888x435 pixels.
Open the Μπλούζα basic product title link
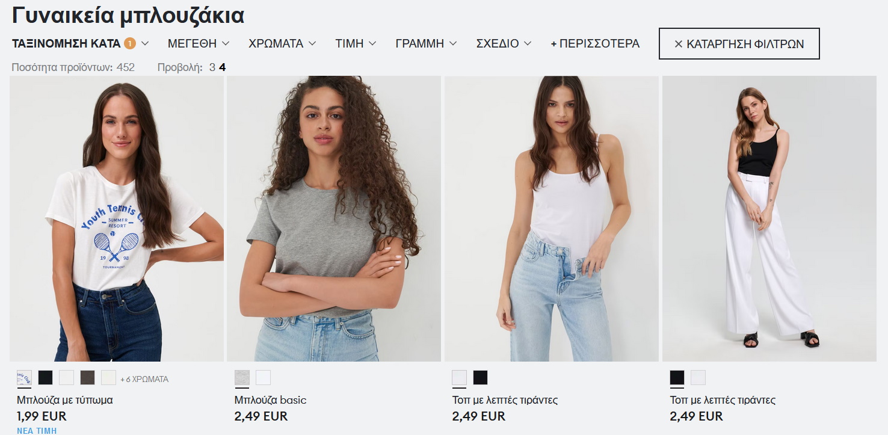(271, 400)
